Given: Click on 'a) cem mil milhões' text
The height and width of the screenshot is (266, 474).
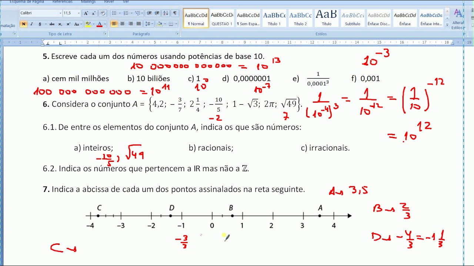Looking at the screenshot, I should click(76, 79).
